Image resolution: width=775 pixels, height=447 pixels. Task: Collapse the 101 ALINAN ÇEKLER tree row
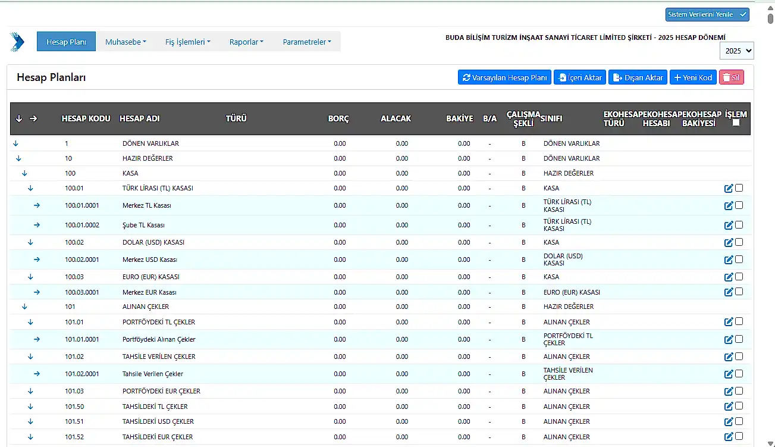point(24,307)
